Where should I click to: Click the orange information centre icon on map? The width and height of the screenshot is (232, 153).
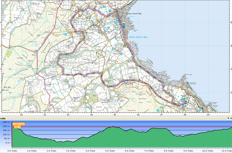[71, 33]
